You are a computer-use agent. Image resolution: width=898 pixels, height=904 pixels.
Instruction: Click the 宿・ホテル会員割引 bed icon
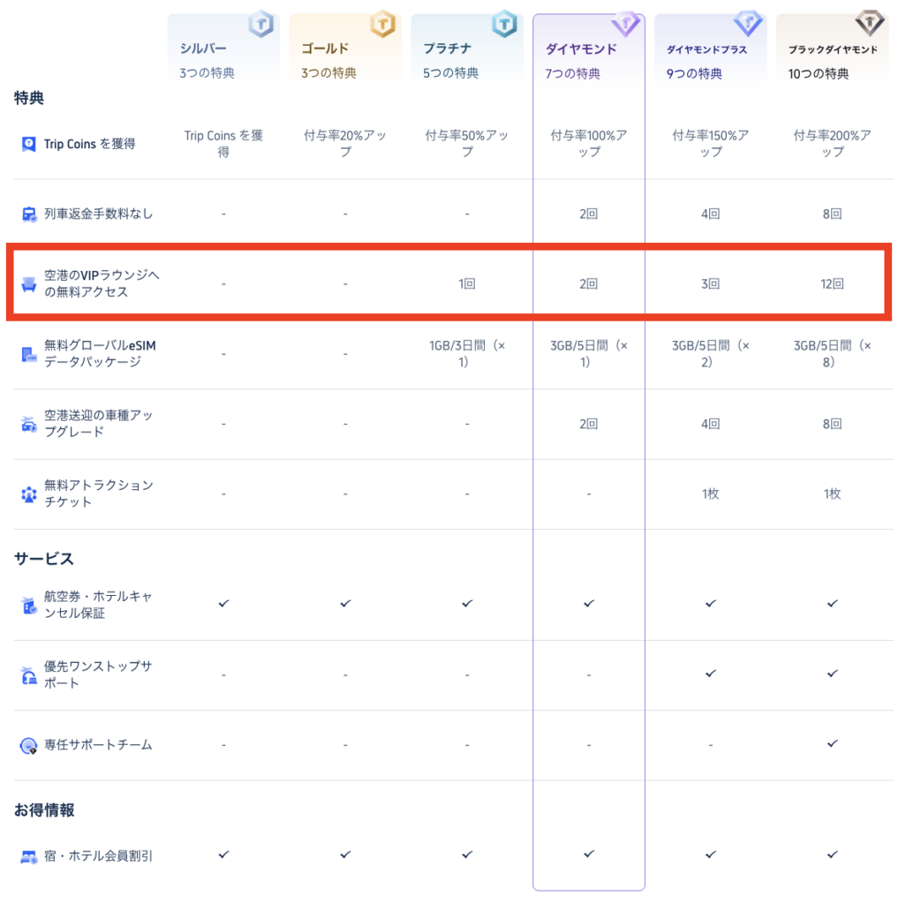point(28,855)
